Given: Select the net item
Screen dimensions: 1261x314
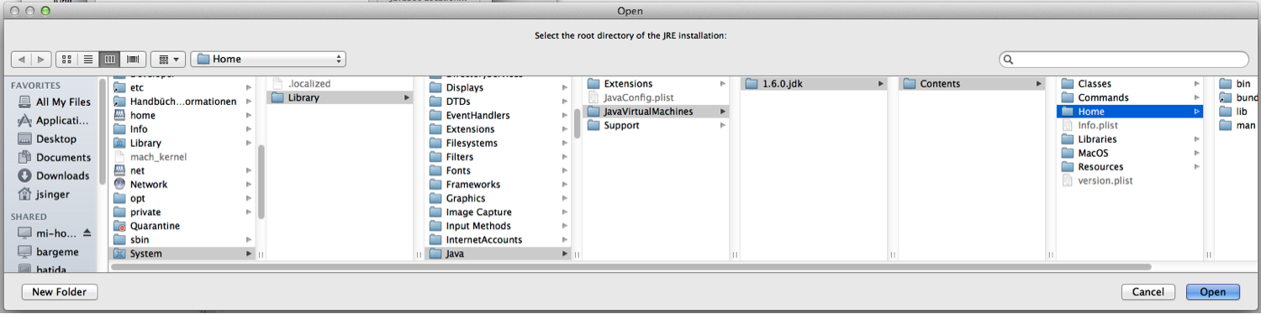Looking at the screenshot, I should [182, 170].
